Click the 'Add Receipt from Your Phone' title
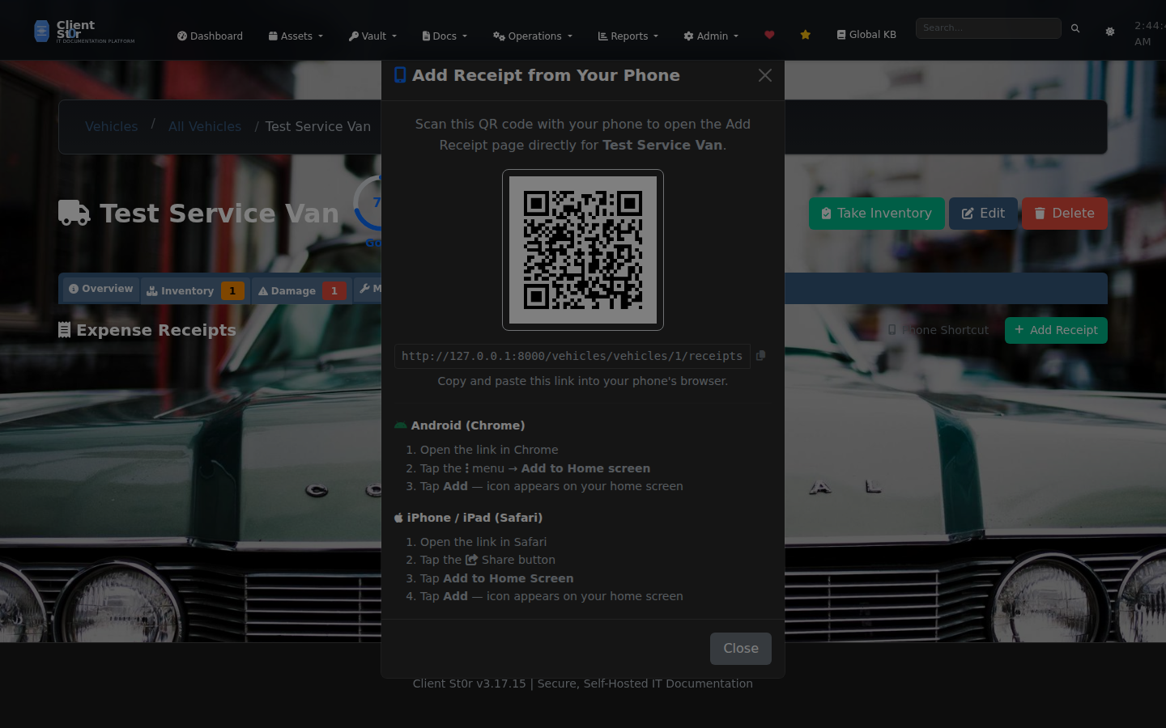Screen dimensions: 1166x728 546,75
